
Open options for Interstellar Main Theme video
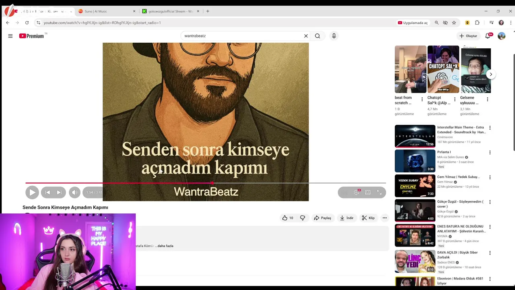[490, 128]
